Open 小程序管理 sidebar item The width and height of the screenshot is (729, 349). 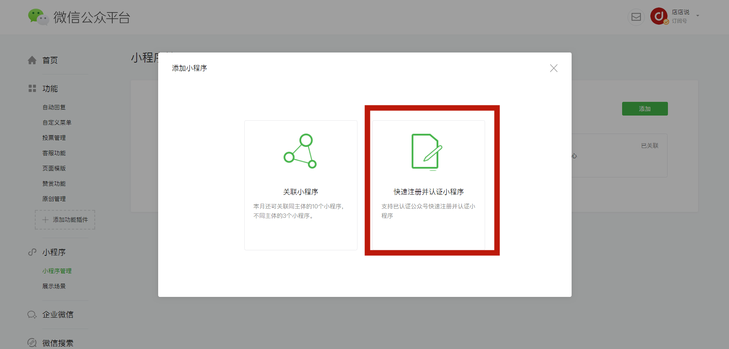pos(57,271)
